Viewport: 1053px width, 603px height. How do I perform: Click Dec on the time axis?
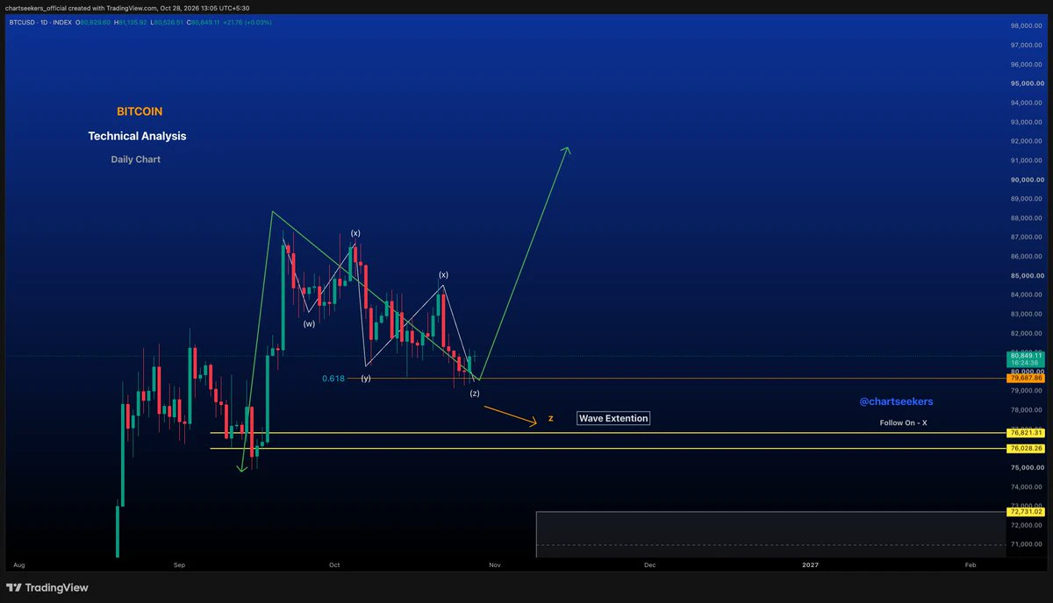pyautogui.click(x=649, y=565)
